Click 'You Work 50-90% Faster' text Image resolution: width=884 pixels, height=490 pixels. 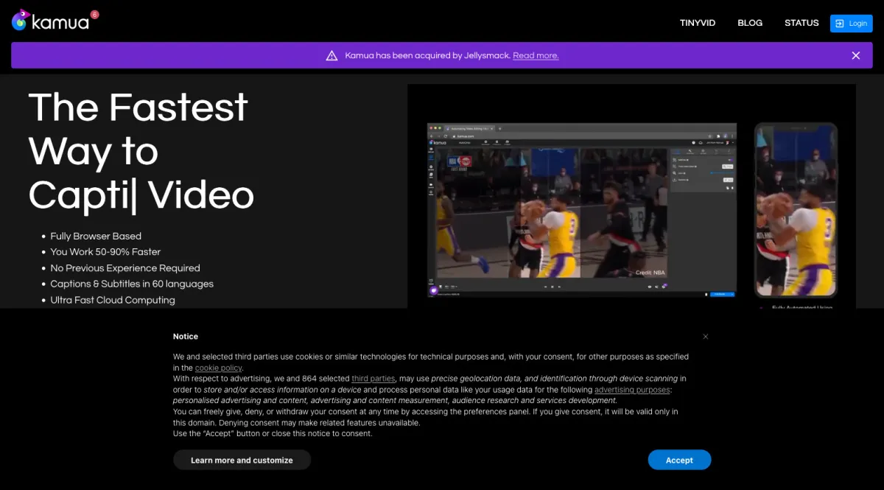point(105,252)
